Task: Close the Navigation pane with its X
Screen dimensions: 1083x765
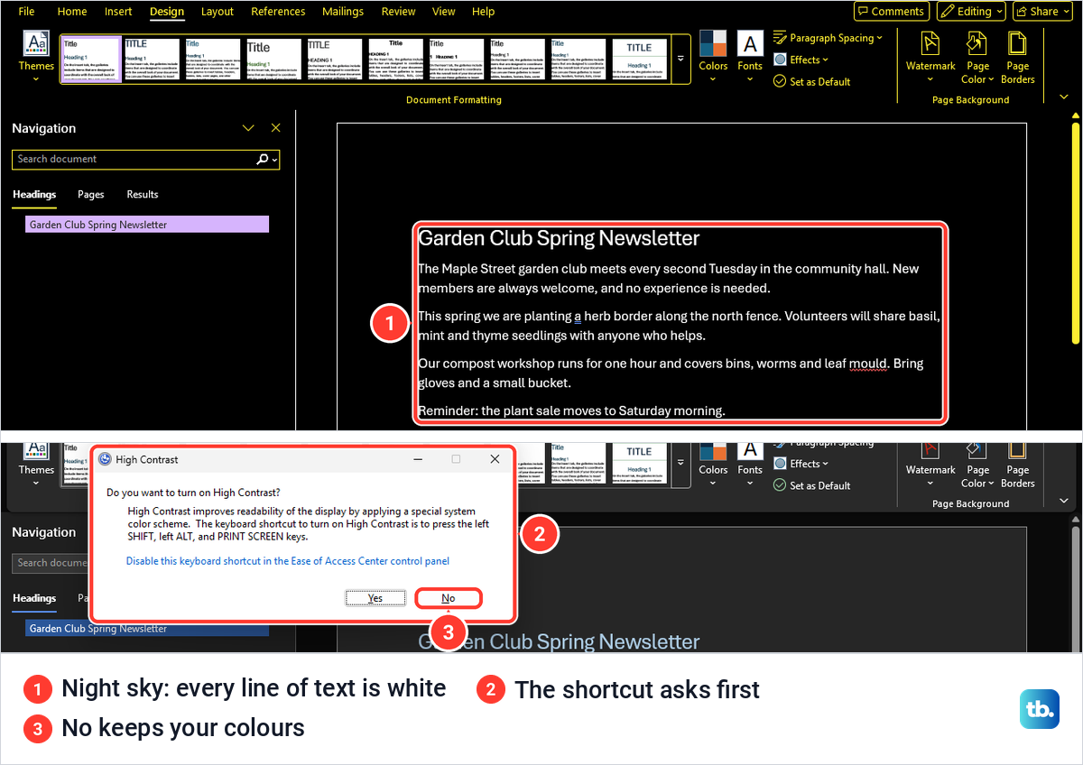Action: tap(276, 128)
